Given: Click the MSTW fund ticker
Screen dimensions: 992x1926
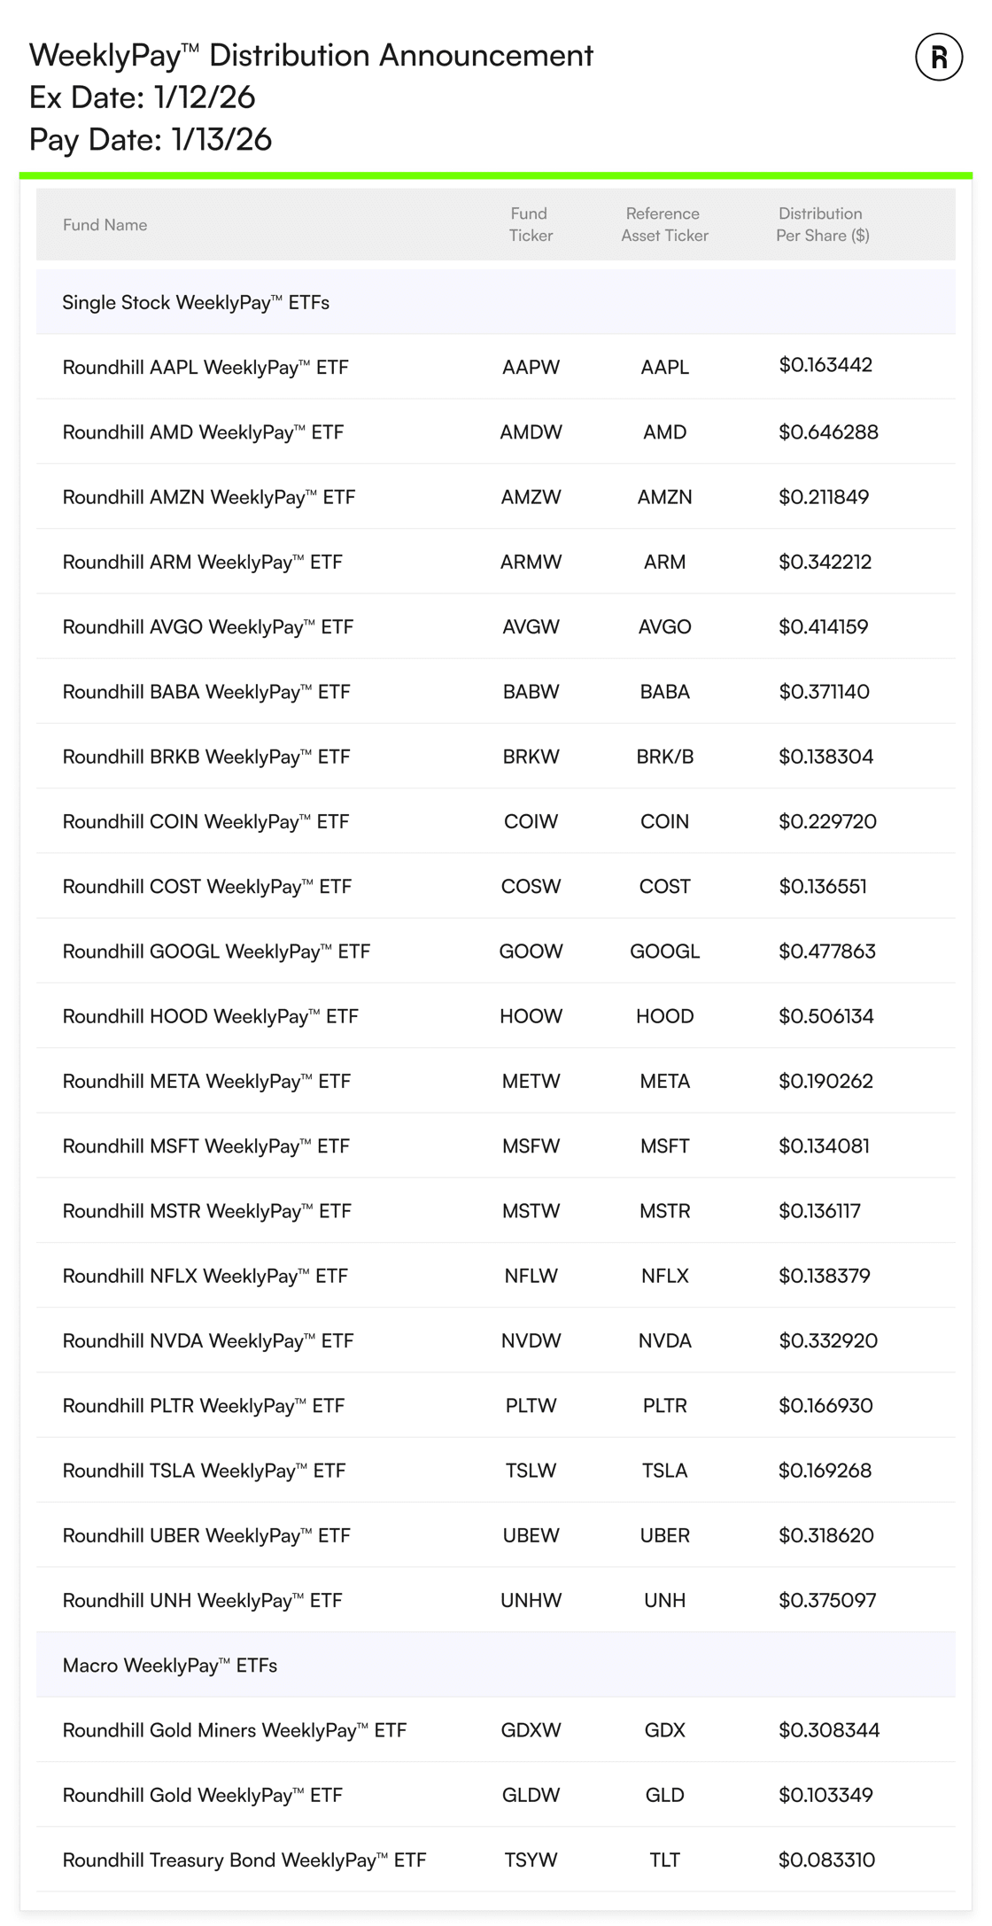Looking at the screenshot, I should click(531, 1211).
